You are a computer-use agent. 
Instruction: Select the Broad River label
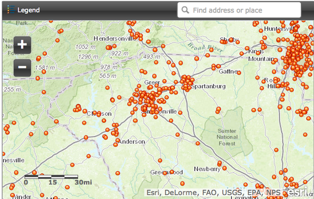(205, 47)
